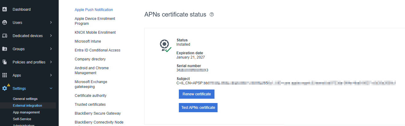
Task: Click the Dedicated devices icon
Action: 5,36
